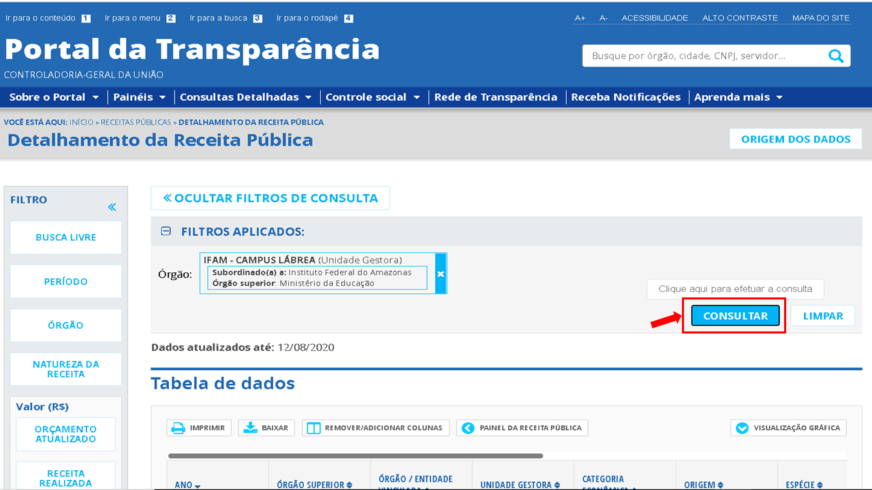The width and height of the screenshot is (872, 490).
Task: Open the NATUREZA DA RECEITA filter
Action: (x=66, y=369)
